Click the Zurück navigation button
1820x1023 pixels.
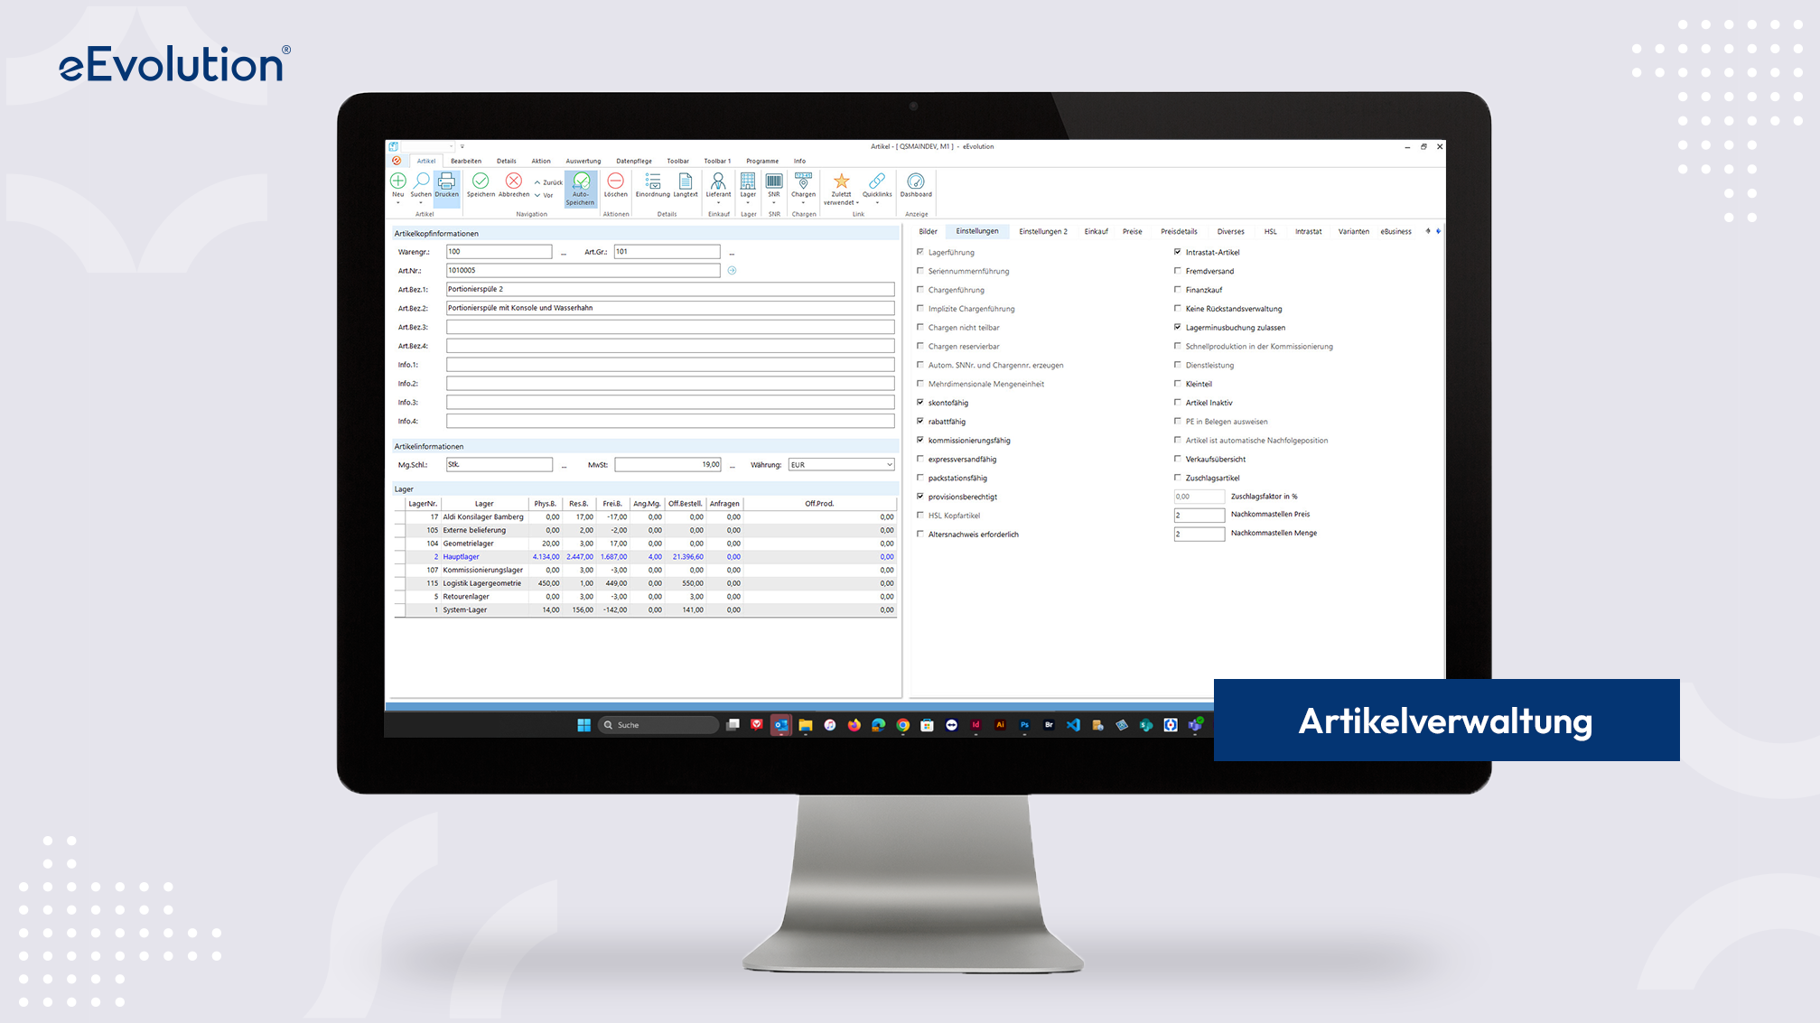(x=548, y=182)
